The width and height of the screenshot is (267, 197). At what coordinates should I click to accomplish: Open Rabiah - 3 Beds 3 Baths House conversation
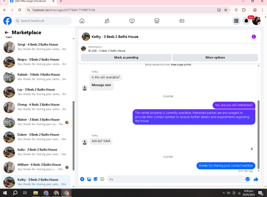point(36,77)
